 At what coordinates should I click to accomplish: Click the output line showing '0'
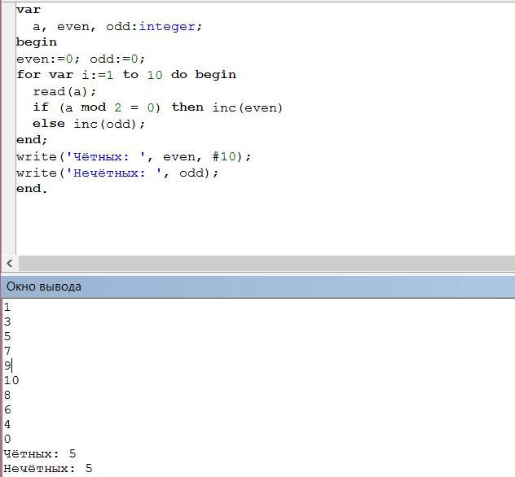tap(7, 439)
